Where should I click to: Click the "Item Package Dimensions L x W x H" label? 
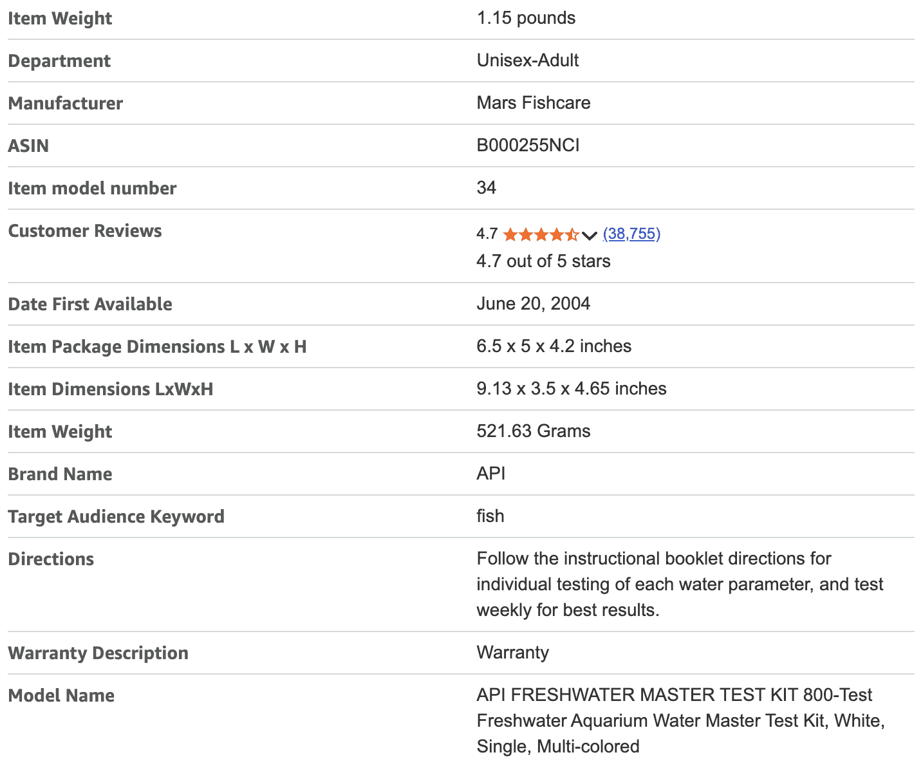pyautogui.click(x=157, y=347)
